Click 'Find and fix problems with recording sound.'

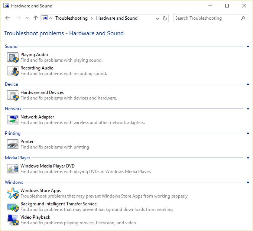(x=64, y=74)
